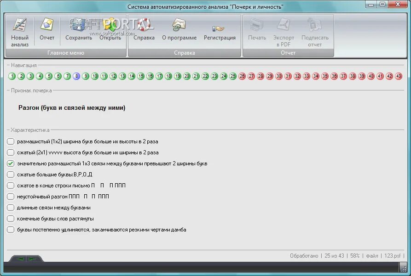Click the heading Разгон (букв и связей между ними)

pos(72,108)
